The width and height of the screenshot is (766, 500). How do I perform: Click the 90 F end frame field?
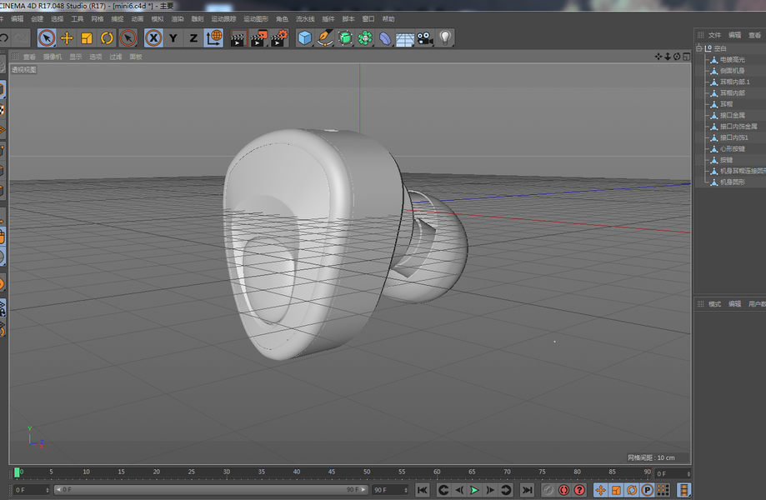click(390, 490)
